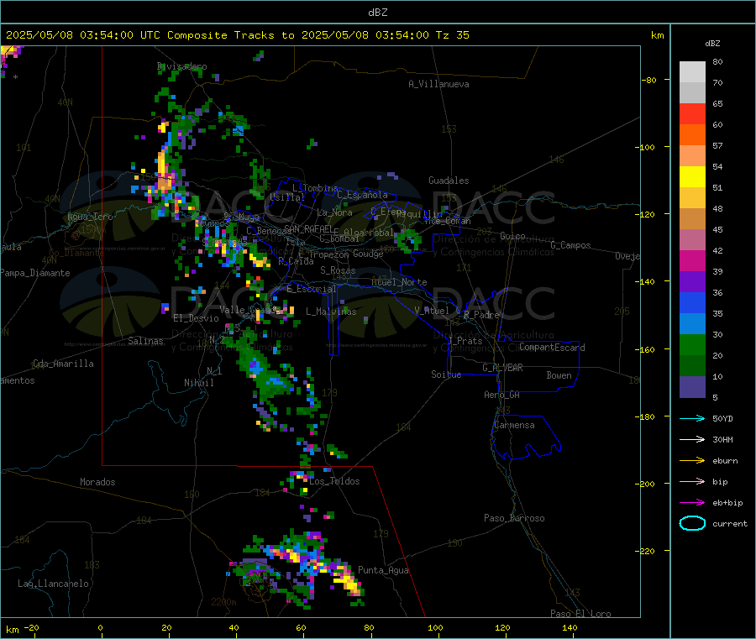
Task: Click the CompantEscard map label
Action: 552,348
